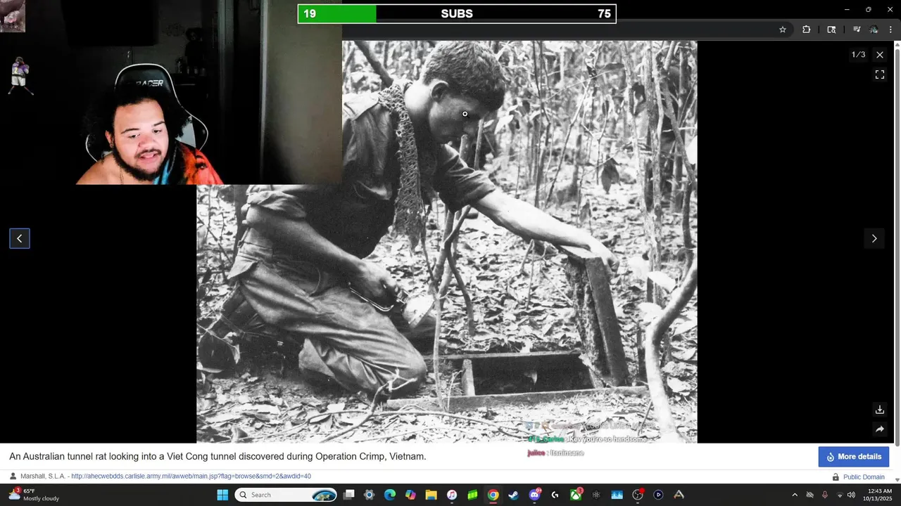
Task: Click the microphone tray icon
Action: pyautogui.click(x=825, y=495)
